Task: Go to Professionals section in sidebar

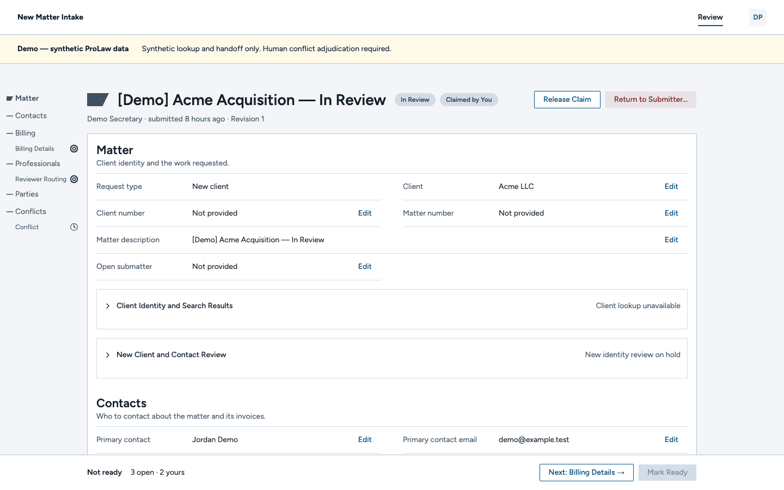Action: (x=38, y=164)
